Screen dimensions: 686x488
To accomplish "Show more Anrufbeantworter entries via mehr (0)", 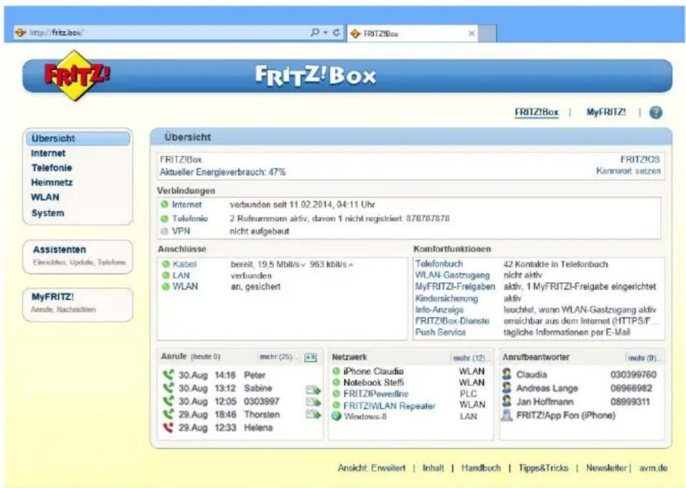I will [643, 358].
